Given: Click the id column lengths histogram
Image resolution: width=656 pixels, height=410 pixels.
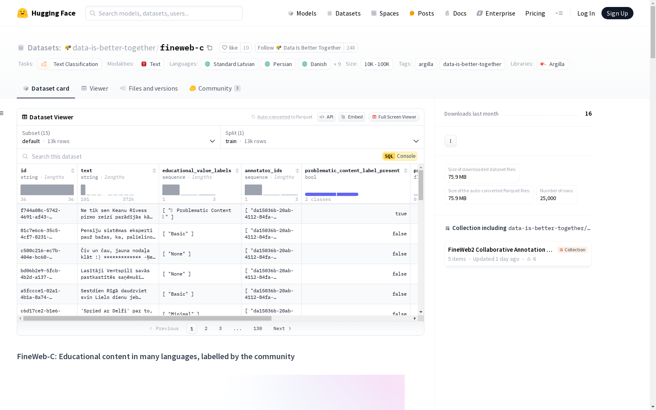Looking at the screenshot, I should 47,190.
